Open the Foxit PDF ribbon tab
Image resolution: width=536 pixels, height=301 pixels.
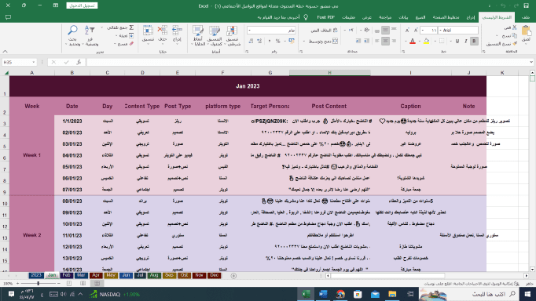(326, 17)
